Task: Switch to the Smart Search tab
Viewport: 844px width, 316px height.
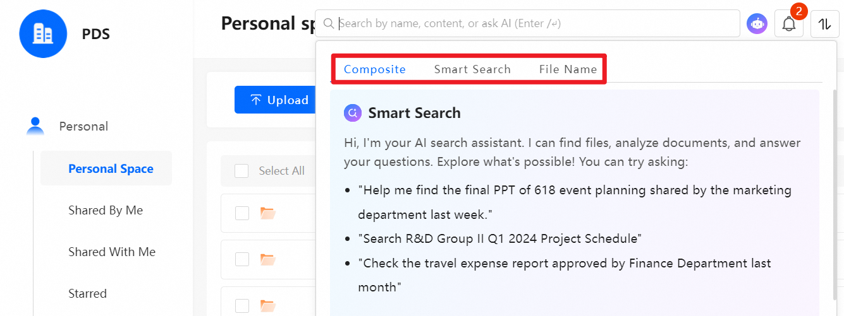Action: coord(472,69)
